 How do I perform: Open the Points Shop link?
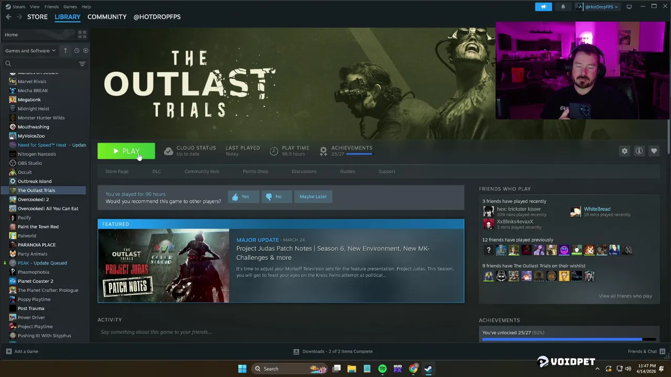pos(255,171)
